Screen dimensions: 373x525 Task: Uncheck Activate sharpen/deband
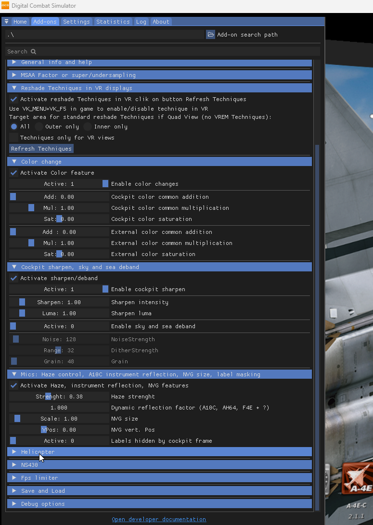point(14,278)
